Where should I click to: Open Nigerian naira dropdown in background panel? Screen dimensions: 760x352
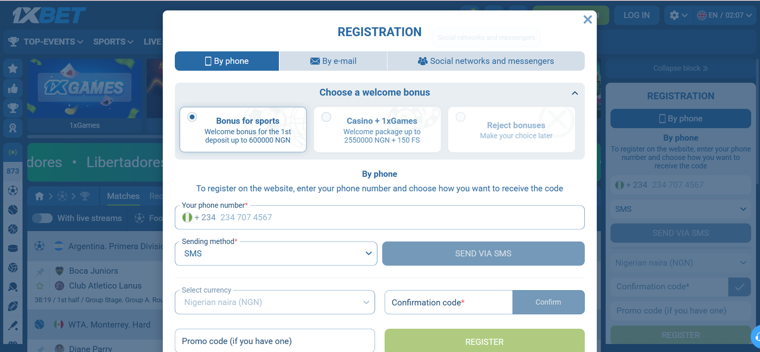[681, 263]
